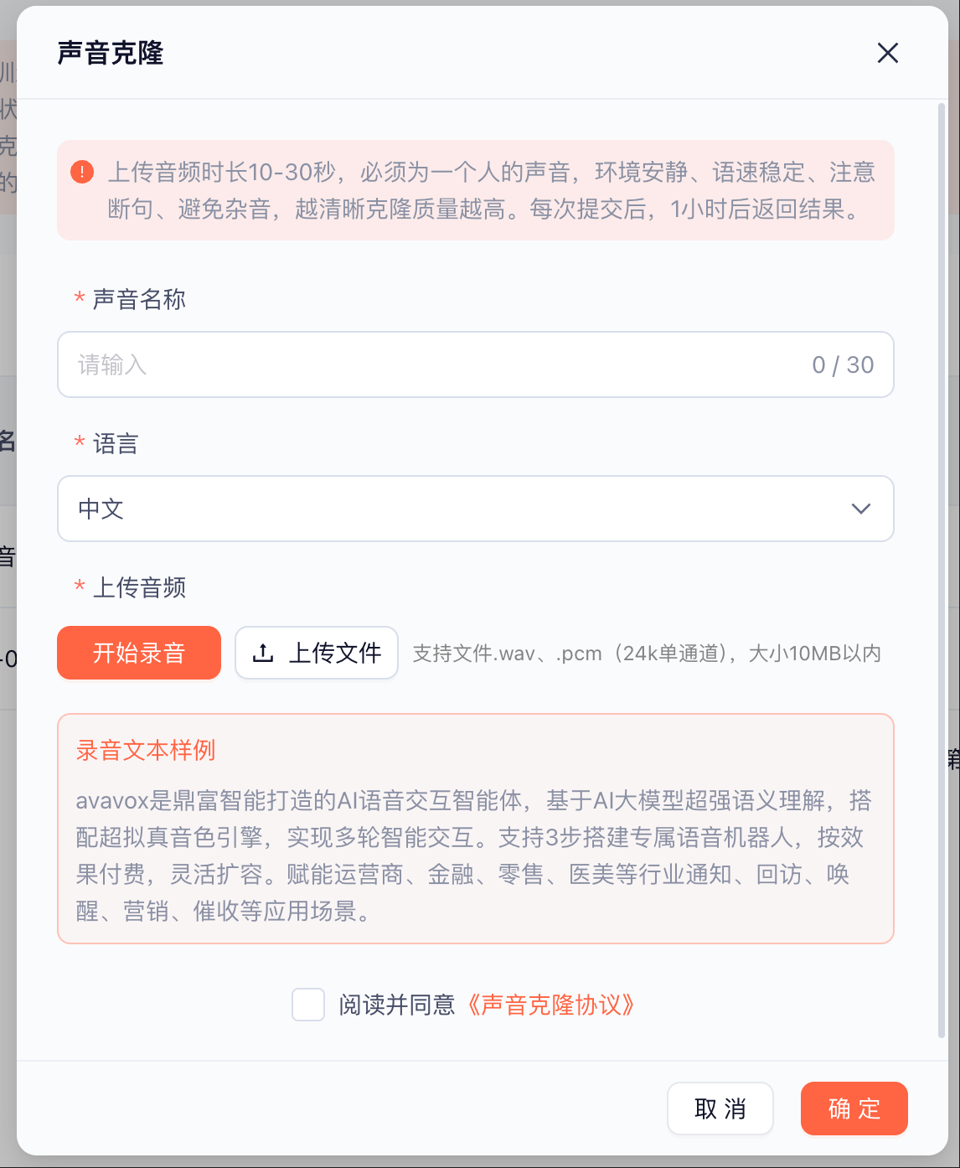The image size is (960, 1168).
Task: Click the 声音名称 field label
Action: tap(139, 299)
